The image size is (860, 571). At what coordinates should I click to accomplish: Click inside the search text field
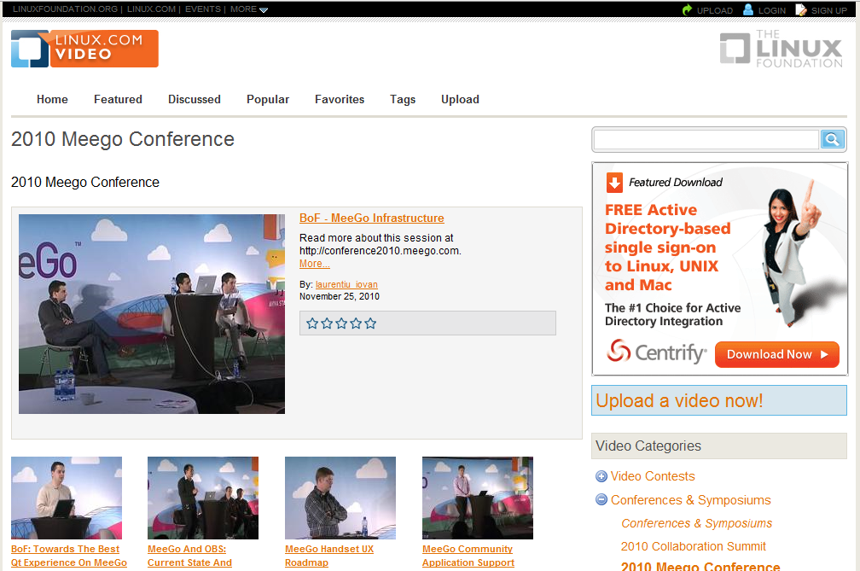(x=706, y=140)
